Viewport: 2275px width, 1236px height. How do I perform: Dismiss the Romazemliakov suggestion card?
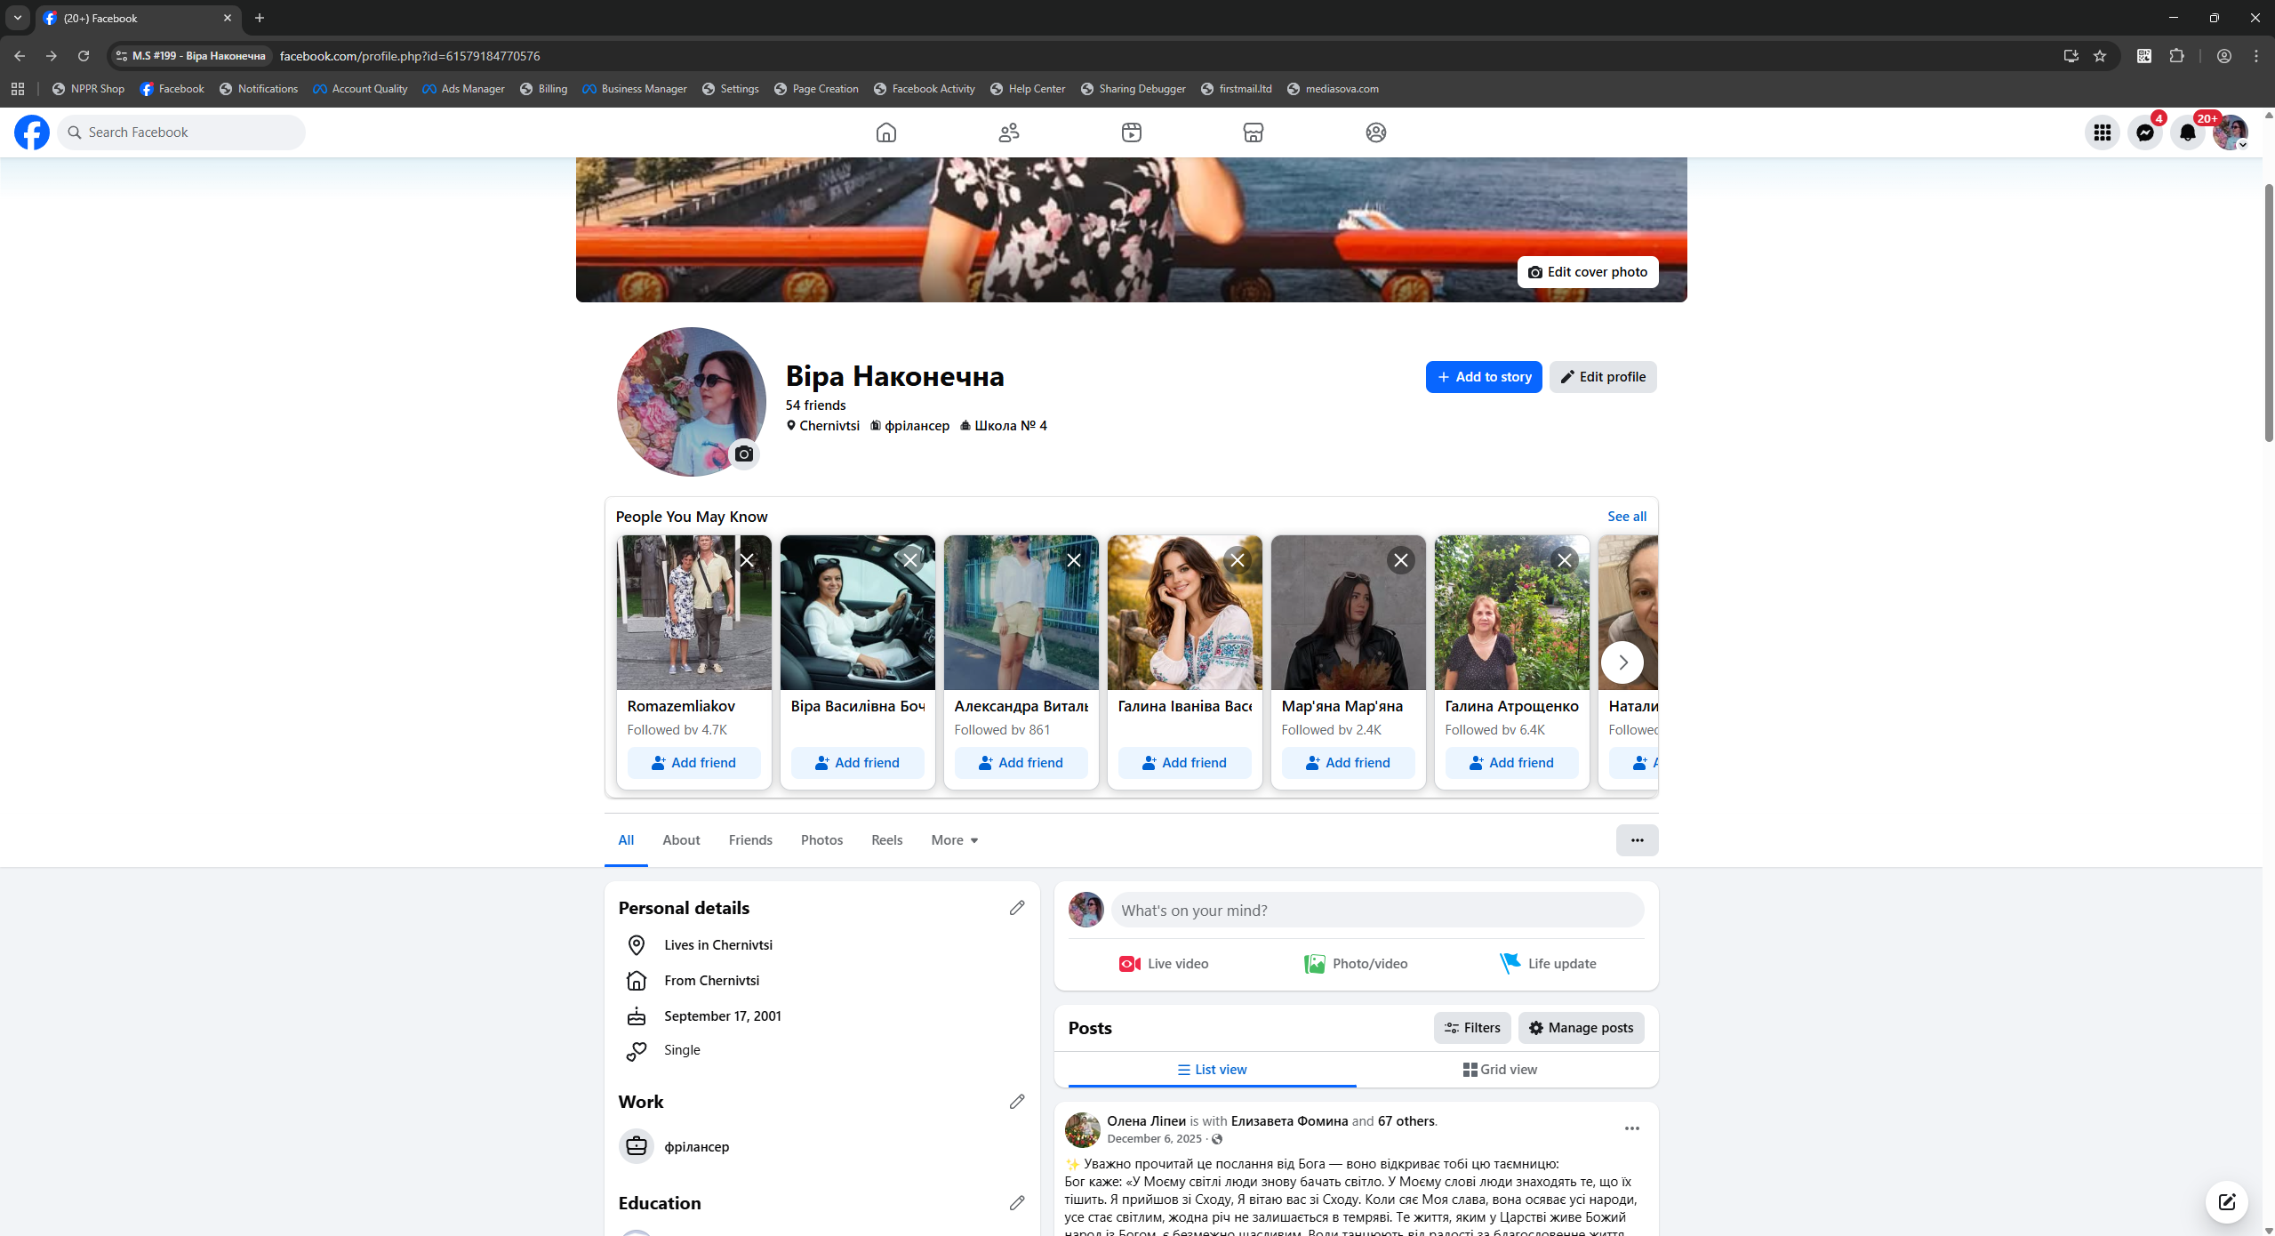[x=747, y=560]
